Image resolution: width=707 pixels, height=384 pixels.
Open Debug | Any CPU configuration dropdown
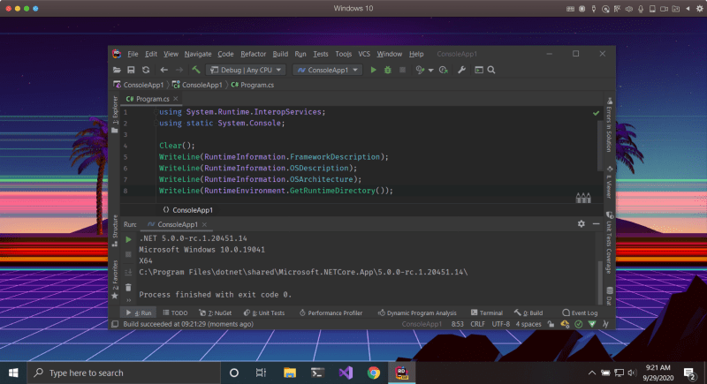click(x=247, y=70)
